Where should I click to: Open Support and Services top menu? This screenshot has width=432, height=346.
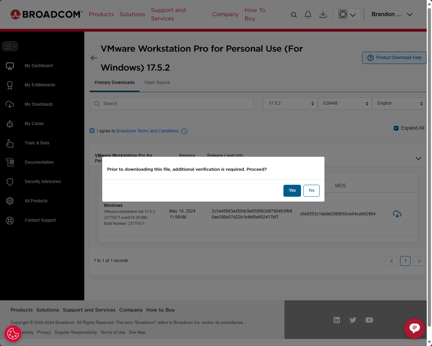[169, 14]
